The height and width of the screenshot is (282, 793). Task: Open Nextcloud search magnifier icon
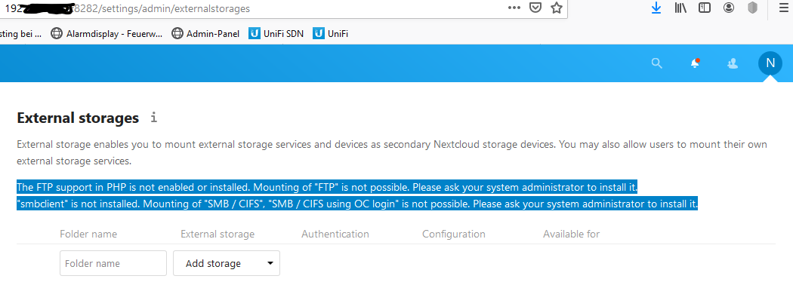click(656, 63)
